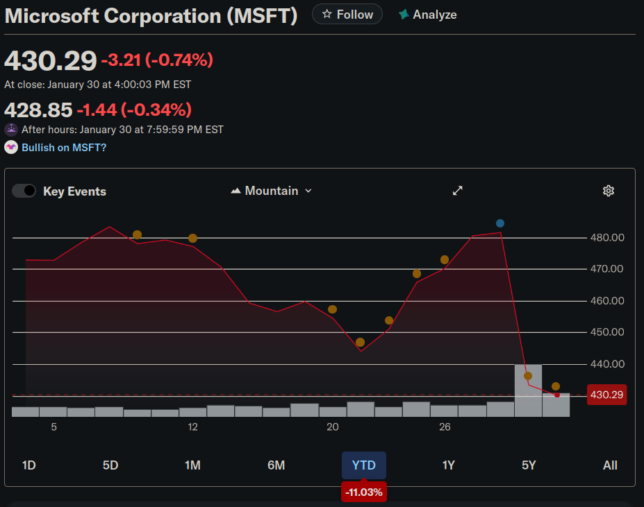Open chart settings gear icon
This screenshot has width=644, height=507.
coord(609,191)
